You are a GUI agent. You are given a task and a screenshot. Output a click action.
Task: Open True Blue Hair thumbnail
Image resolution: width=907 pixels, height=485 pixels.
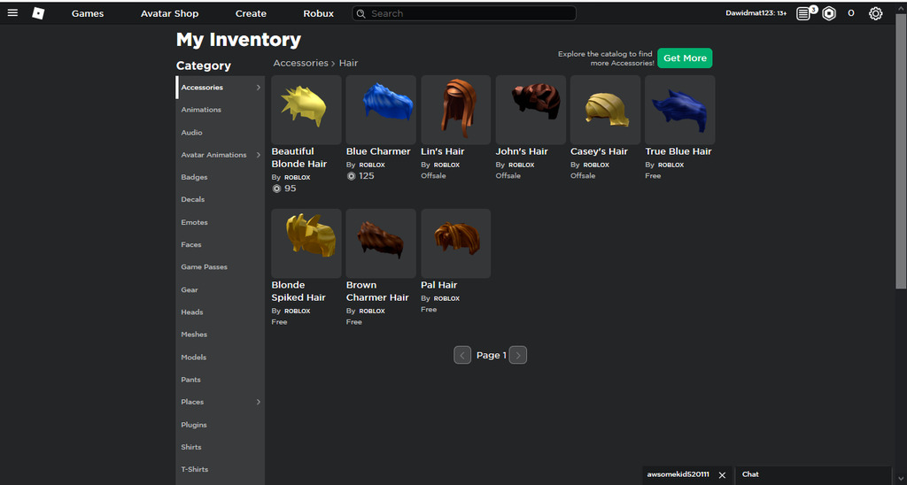679,110
